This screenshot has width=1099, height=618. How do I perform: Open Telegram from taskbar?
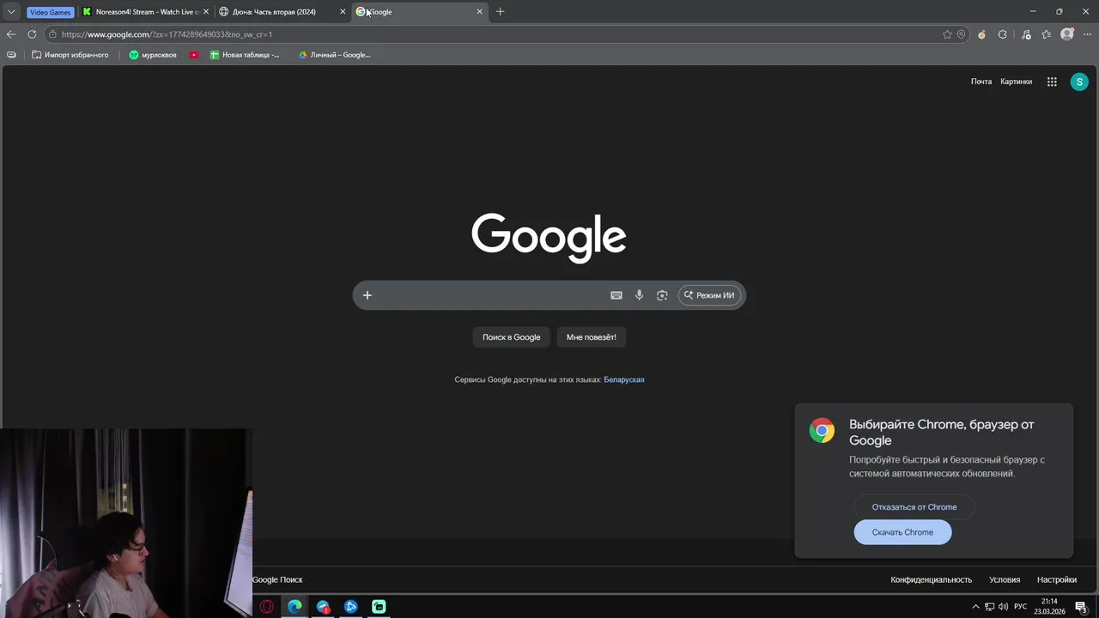323,607
